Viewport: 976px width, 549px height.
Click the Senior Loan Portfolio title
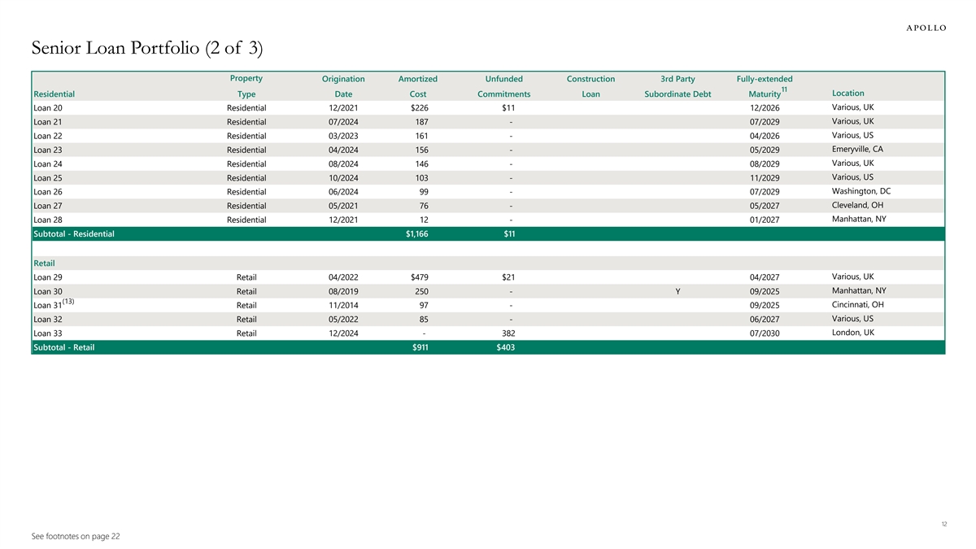(146, 49)
